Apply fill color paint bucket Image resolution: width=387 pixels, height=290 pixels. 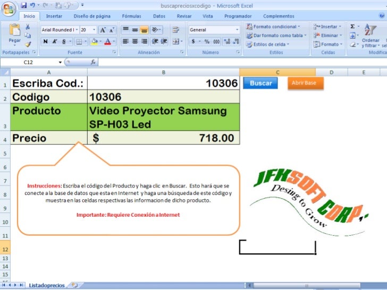pyautogui.click(x=94, y=41)
